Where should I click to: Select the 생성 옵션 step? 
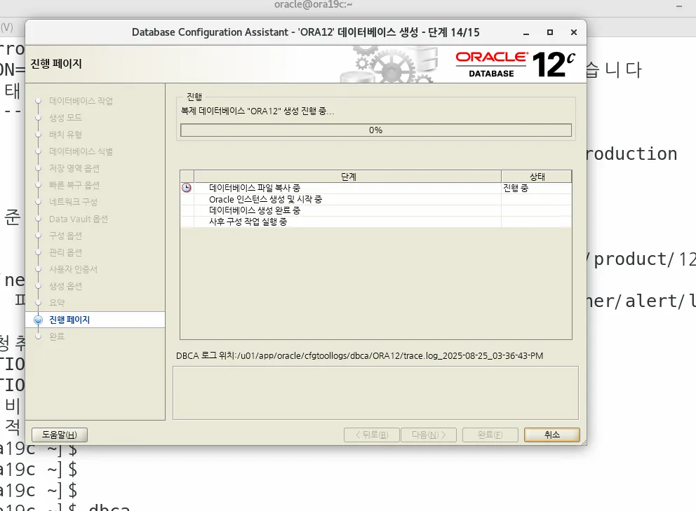(65, 286)
